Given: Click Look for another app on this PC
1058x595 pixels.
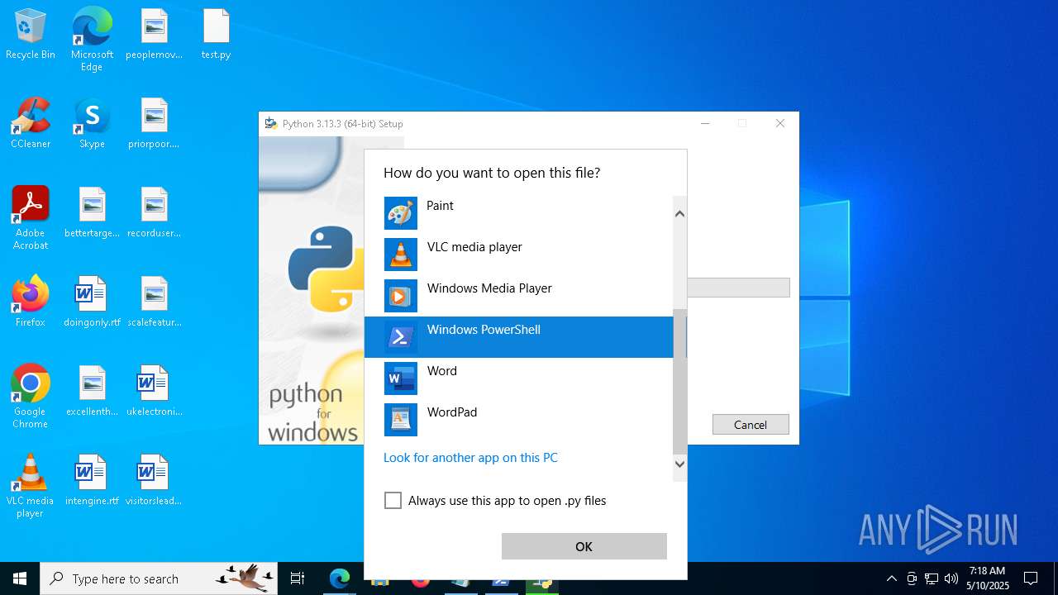Looking at the screenshot, I should pyautogui.click(x=470, y=458).
